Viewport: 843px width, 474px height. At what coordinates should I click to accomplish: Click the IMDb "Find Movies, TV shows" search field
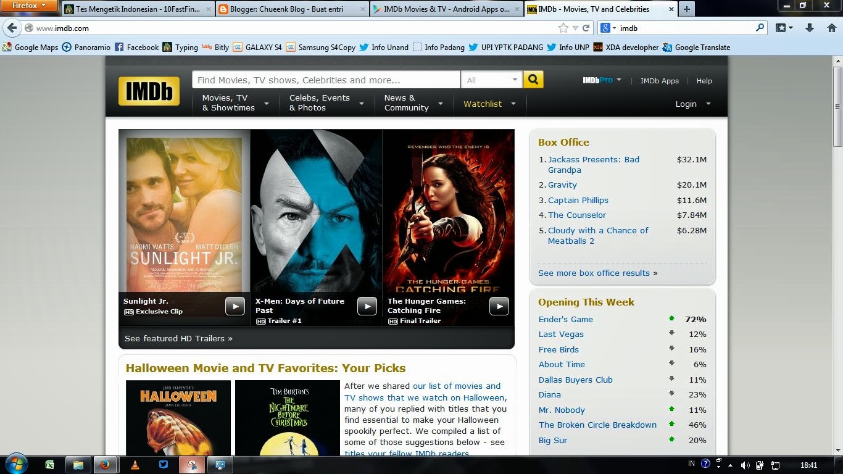tap(326, 80)
